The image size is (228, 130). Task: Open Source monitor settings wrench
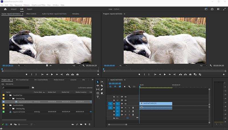(x=84, y=66)
